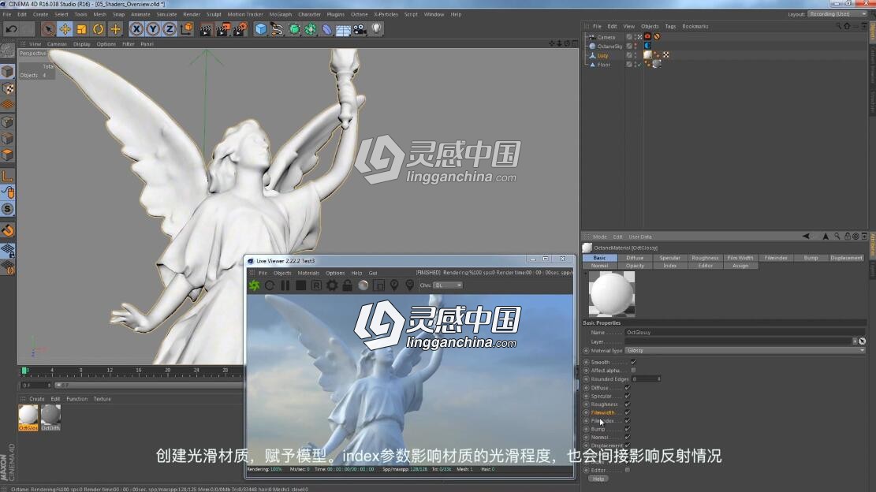Viewport: 876px width, 492px height.
Task: Open the Index tab
Action: click(670, 266)
